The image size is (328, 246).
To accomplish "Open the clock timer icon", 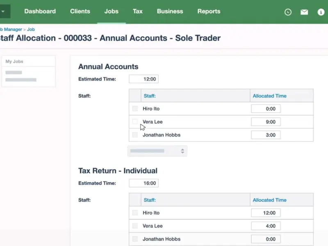I will 288,12.
